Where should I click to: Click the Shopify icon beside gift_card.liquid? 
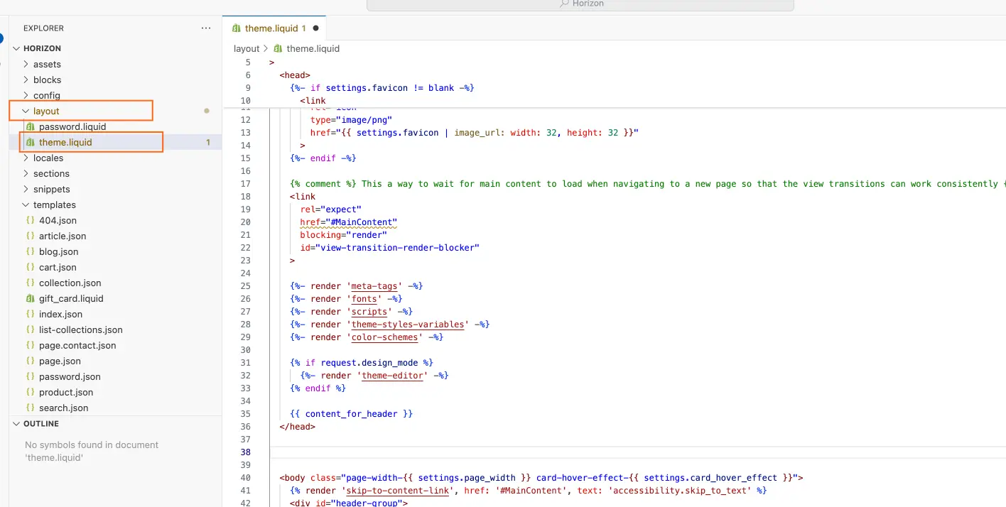click(x=30, y=298)
